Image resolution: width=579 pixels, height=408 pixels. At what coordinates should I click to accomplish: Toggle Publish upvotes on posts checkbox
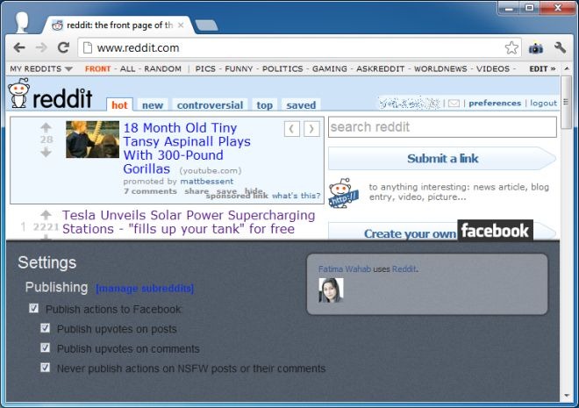click(x=45, y=328)
